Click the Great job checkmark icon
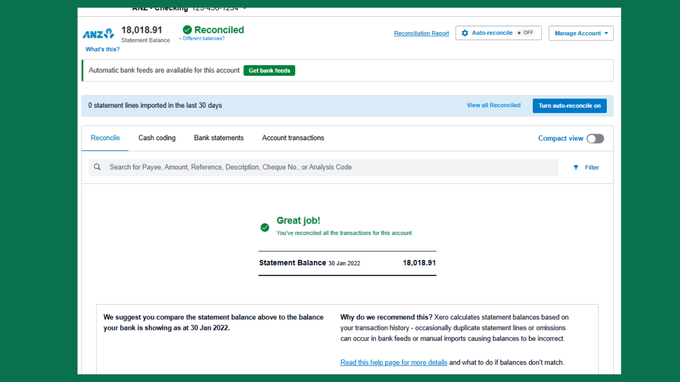 click(x=265, y=227)
